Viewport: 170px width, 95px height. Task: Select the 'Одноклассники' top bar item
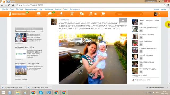pos(31,9)
